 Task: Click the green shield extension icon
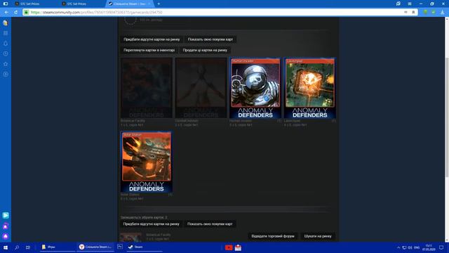tap(426, 13)
